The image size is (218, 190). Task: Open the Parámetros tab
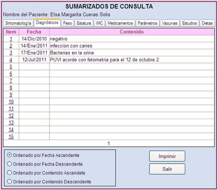pyautogui.click(x=148, y=23)
